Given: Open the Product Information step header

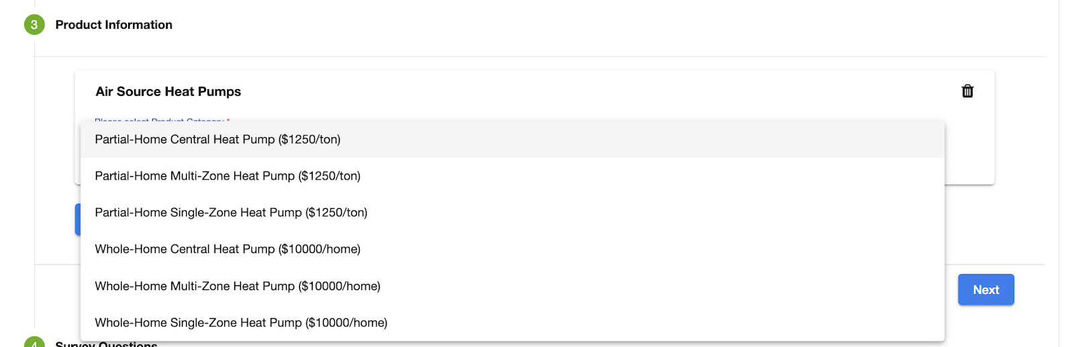Looking at the screenshot, I should tap(113, 25).
